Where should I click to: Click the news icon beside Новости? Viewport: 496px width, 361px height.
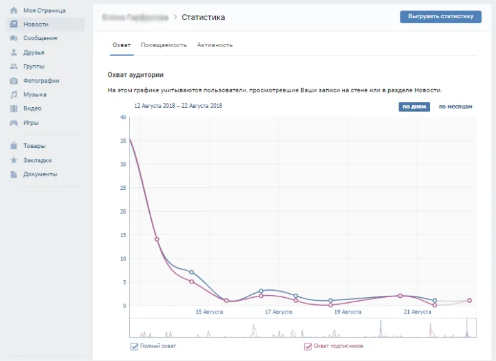point(14,24)
